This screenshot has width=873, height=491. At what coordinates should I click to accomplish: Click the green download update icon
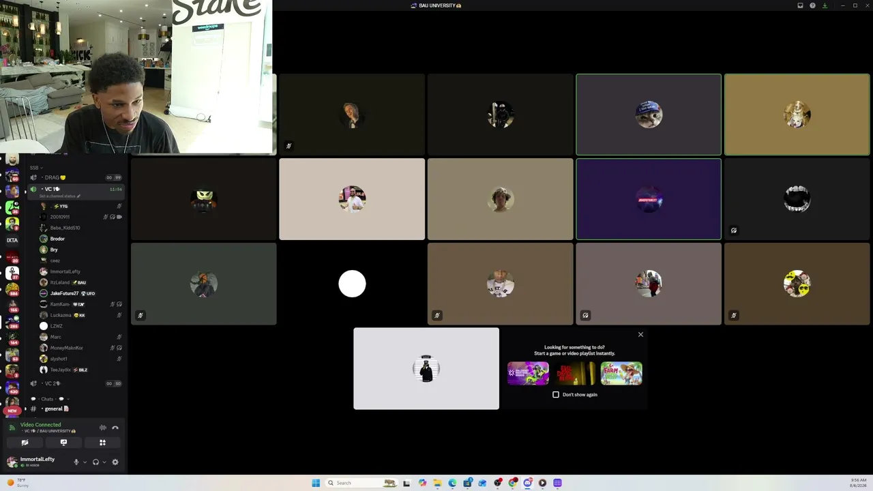(x=825, y=5)
